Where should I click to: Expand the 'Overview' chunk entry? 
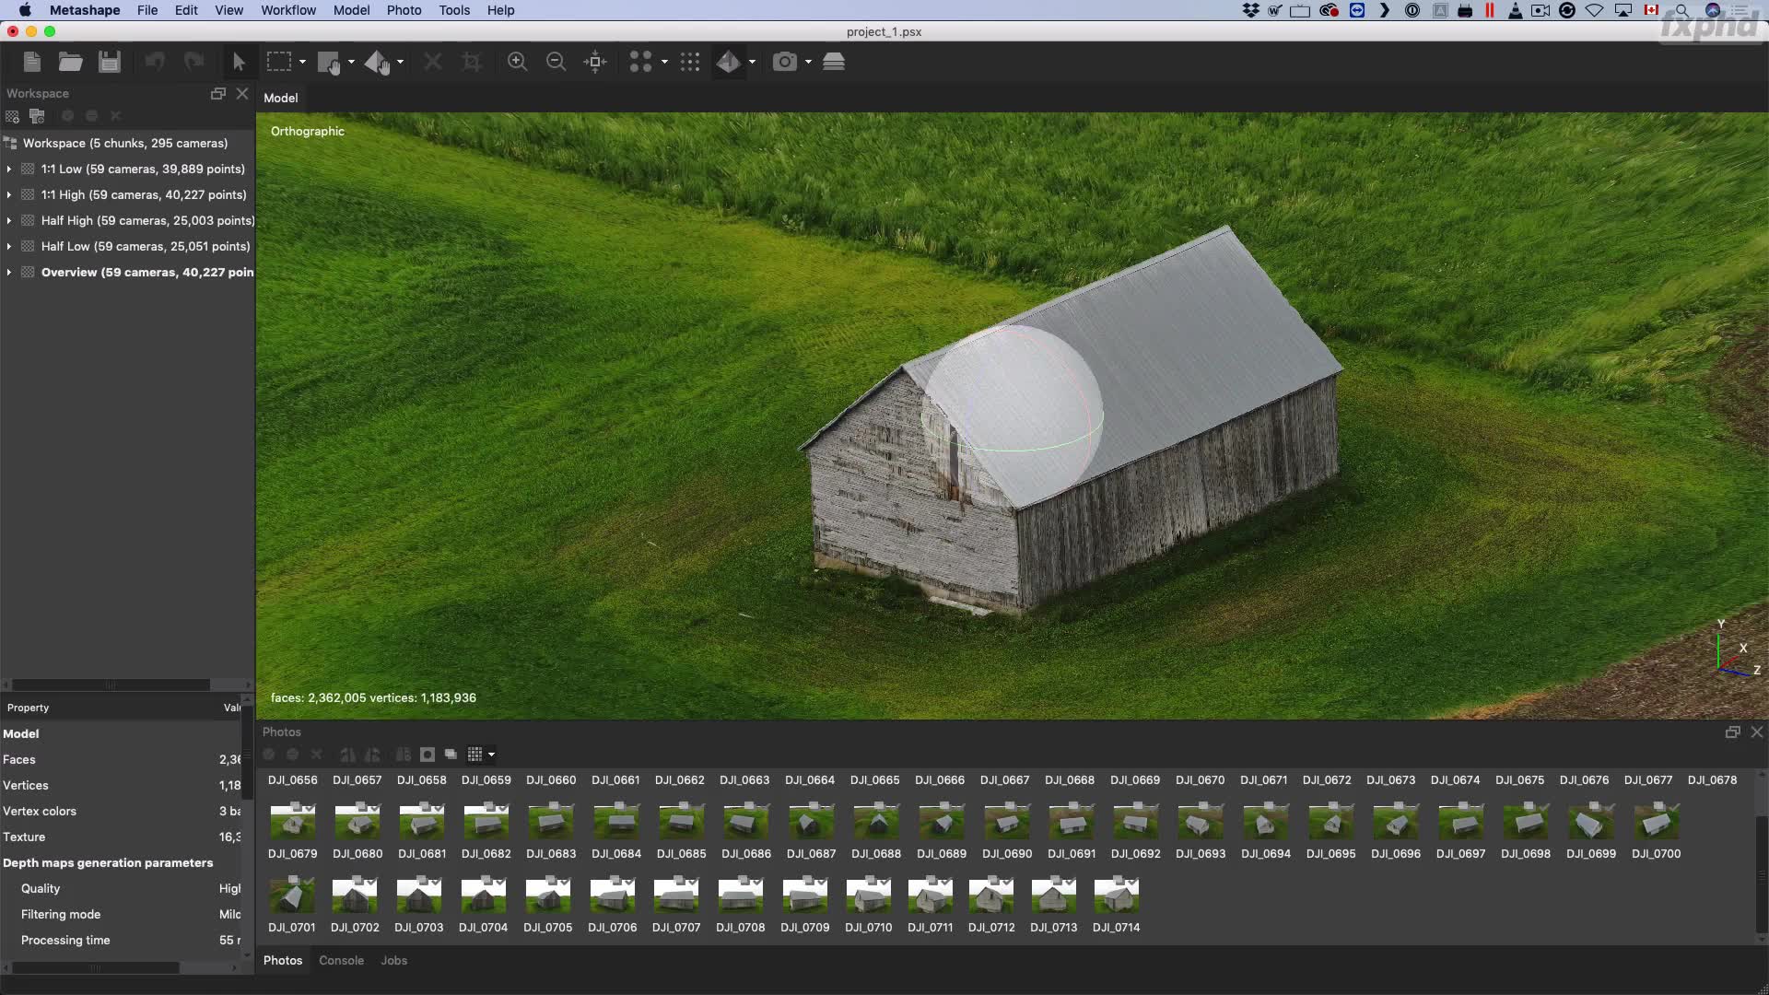pyautogui.click(x=10, y=271)
